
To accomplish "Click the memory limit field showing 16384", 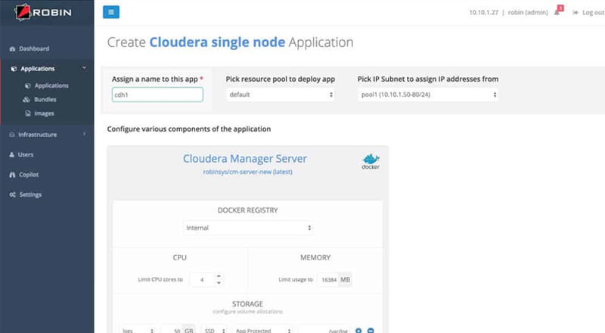I will (328, 280).
